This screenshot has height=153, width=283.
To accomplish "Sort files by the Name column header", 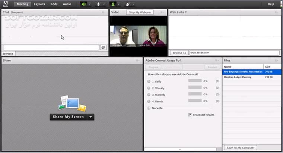I will [243, 66].
